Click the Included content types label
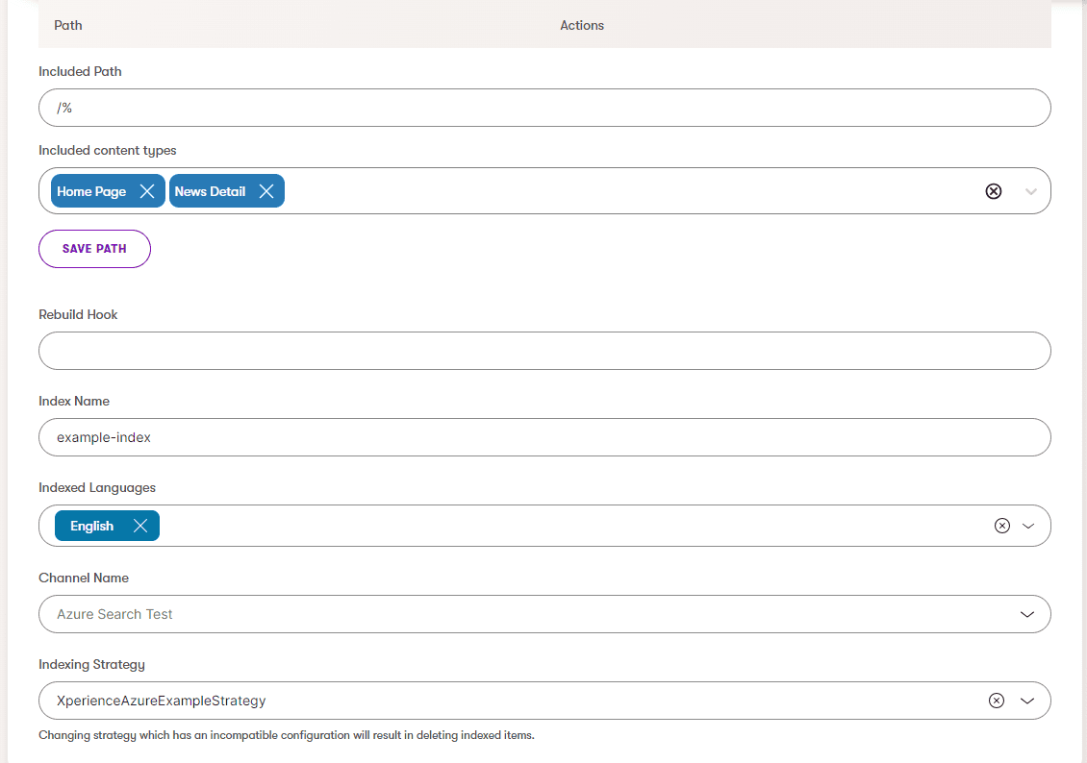 (x=108, y=150)
